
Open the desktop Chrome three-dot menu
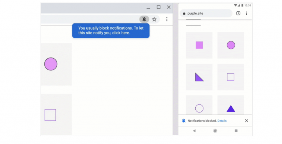(167, 19)
